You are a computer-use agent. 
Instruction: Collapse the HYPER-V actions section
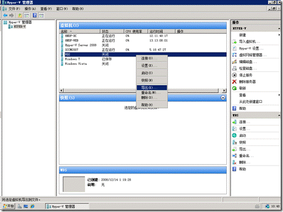pos(279,29)
